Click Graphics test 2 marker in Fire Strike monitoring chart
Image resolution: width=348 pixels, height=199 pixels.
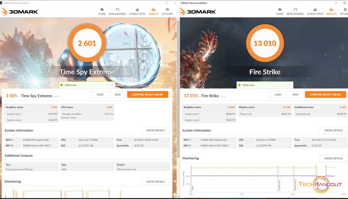(x=295, y=185)
